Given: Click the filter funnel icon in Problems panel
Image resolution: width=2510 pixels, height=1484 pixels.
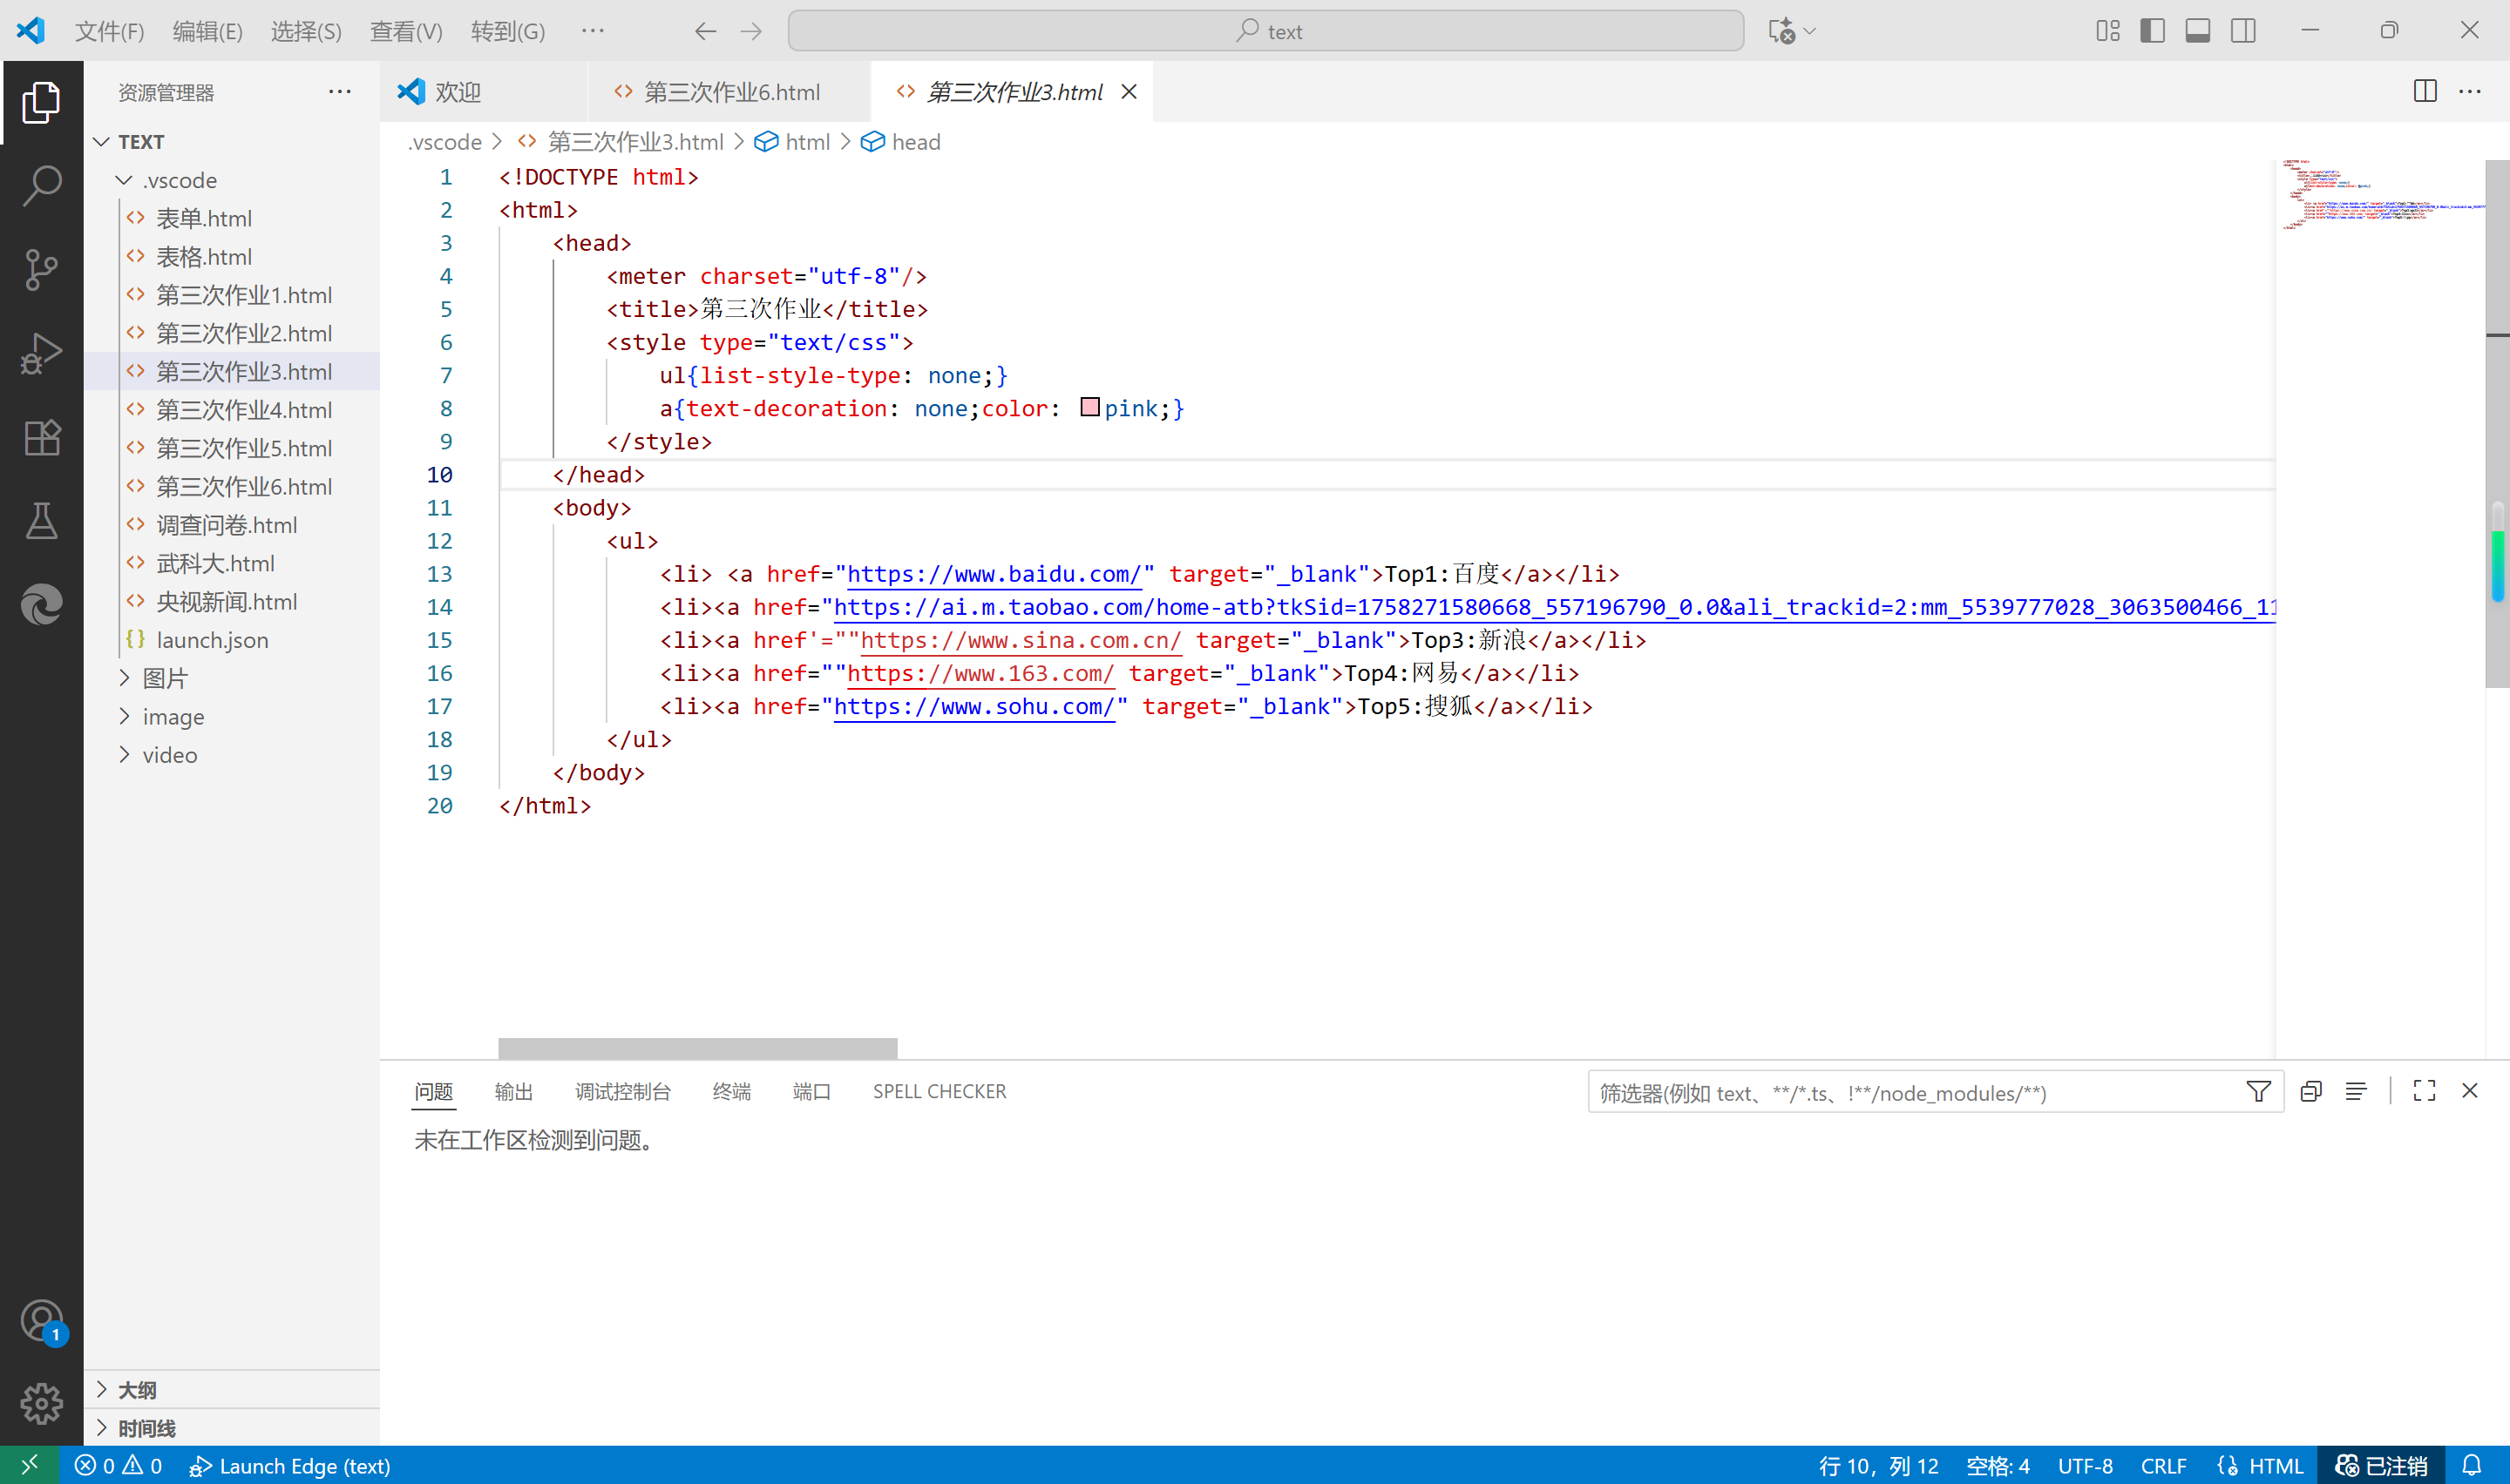Looking at the screenshot, I should pyautogui.click(x=2258, y=1092).
